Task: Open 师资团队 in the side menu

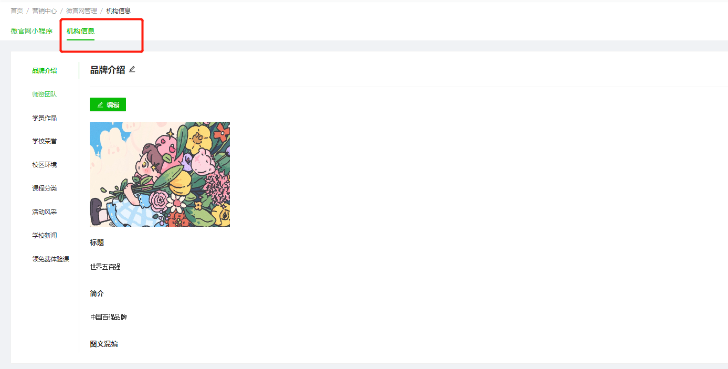Action: click(45, 94)
